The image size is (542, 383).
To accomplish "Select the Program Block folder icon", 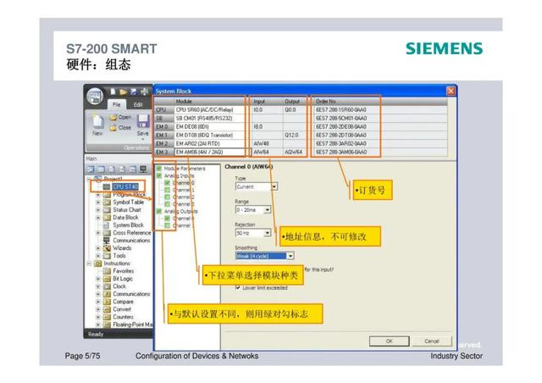I will point(108,194).
